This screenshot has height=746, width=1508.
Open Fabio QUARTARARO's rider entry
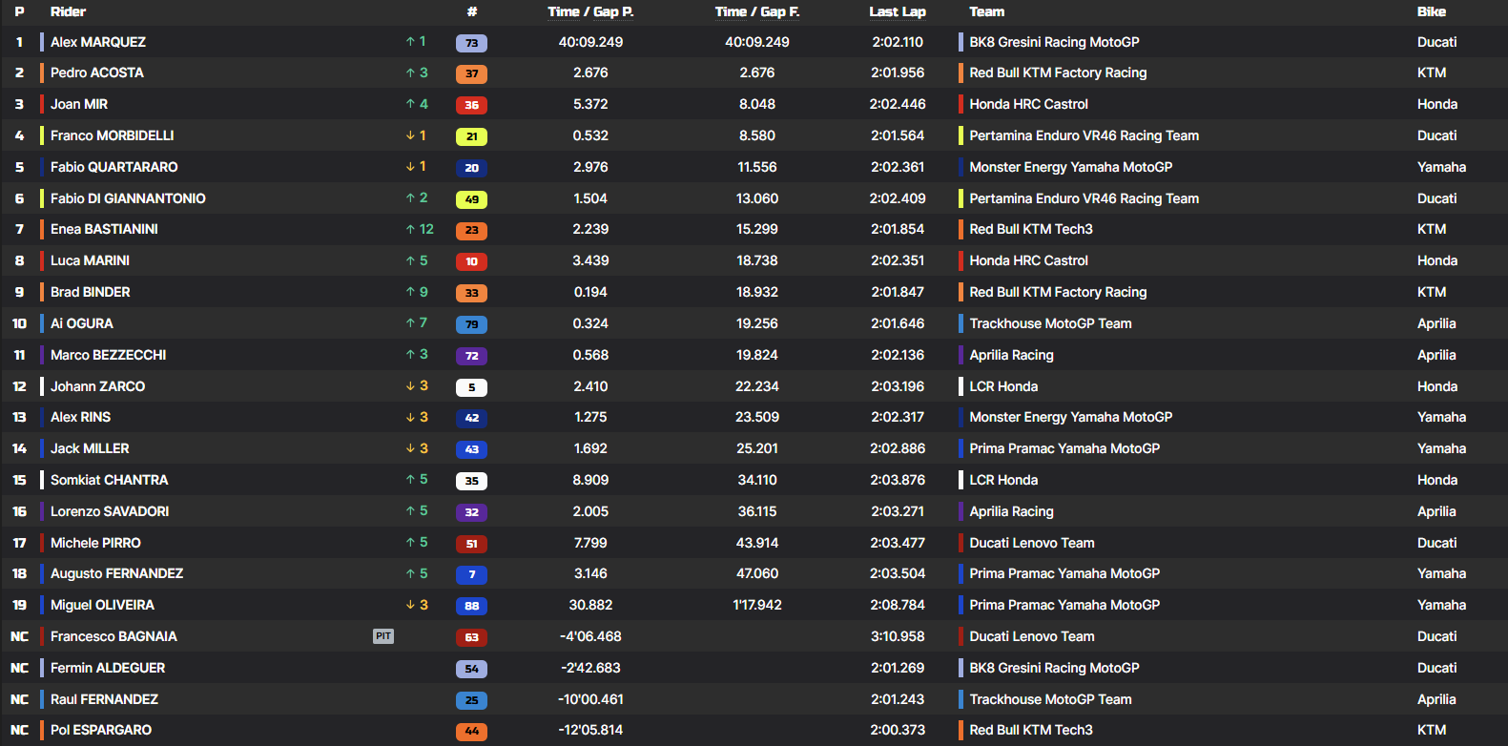tap(114, 167)
